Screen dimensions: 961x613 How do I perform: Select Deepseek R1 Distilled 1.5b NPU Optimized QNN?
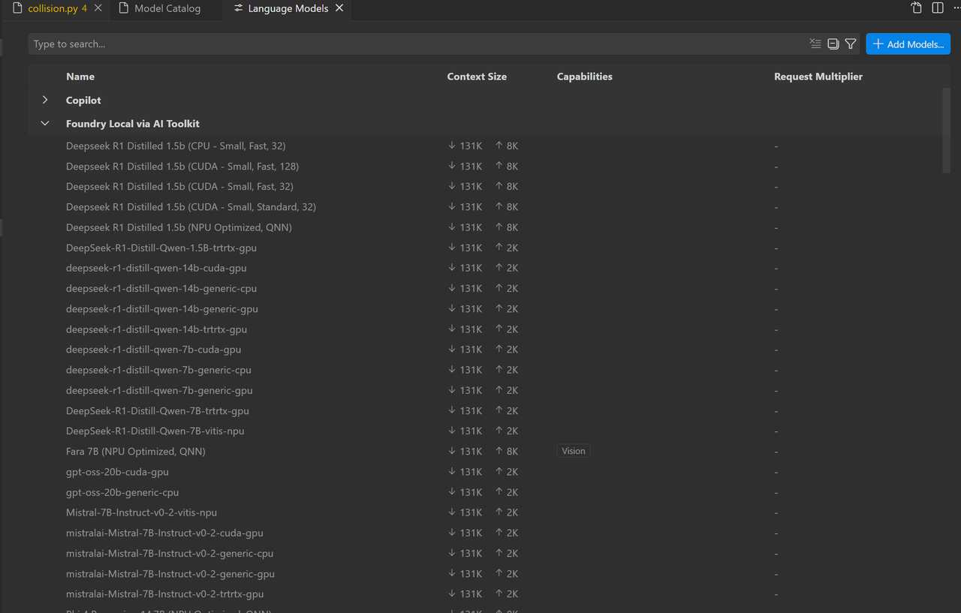(485, 227)
